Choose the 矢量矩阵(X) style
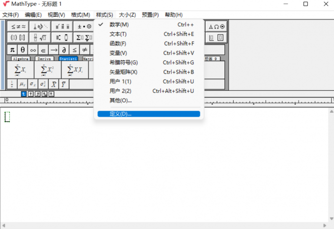 (x=149, y=72)
